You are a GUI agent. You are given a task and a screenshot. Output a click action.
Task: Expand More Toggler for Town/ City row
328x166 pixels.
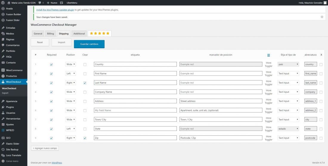tap(269, 120)
